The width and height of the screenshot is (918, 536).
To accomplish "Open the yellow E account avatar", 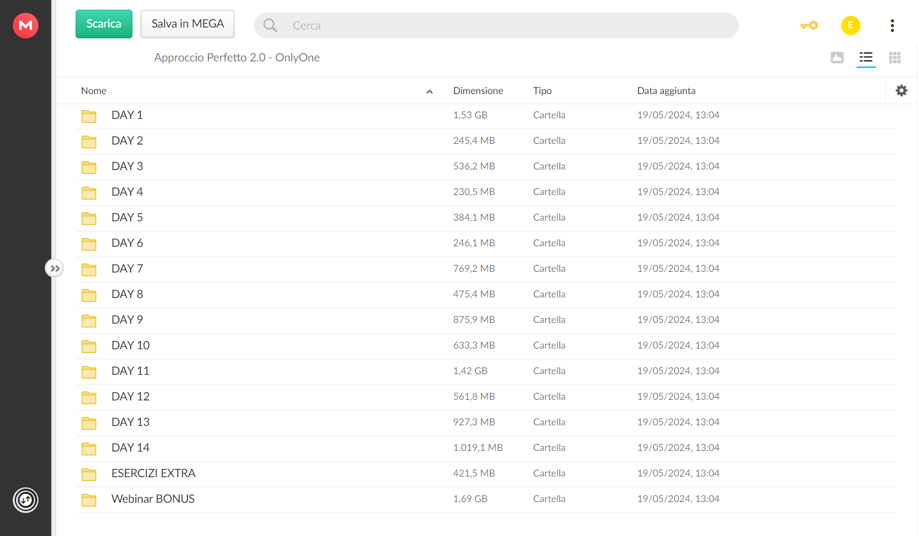I will [x=850, y=26].
